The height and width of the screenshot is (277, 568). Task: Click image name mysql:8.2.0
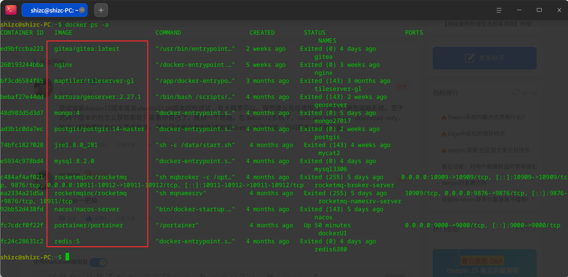pos(74,161)
